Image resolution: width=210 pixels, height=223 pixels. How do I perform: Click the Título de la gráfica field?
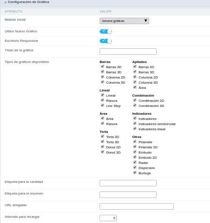tap(128, 51)
